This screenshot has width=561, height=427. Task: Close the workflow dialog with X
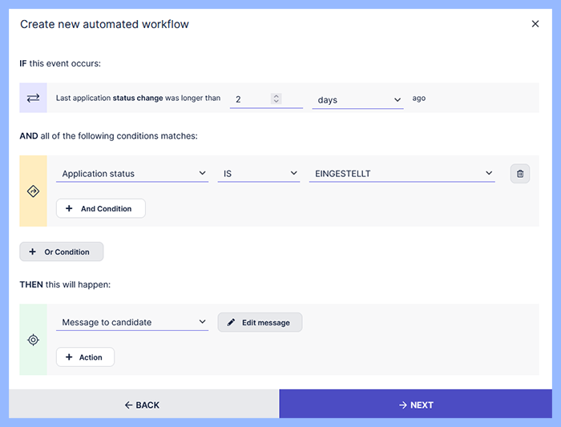[535, 24]
